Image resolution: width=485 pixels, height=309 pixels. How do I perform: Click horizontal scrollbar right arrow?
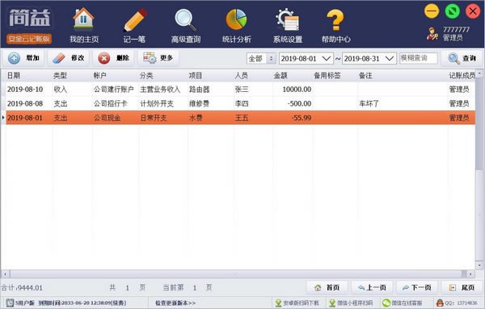pyautogui.click(x=470, y=274)
